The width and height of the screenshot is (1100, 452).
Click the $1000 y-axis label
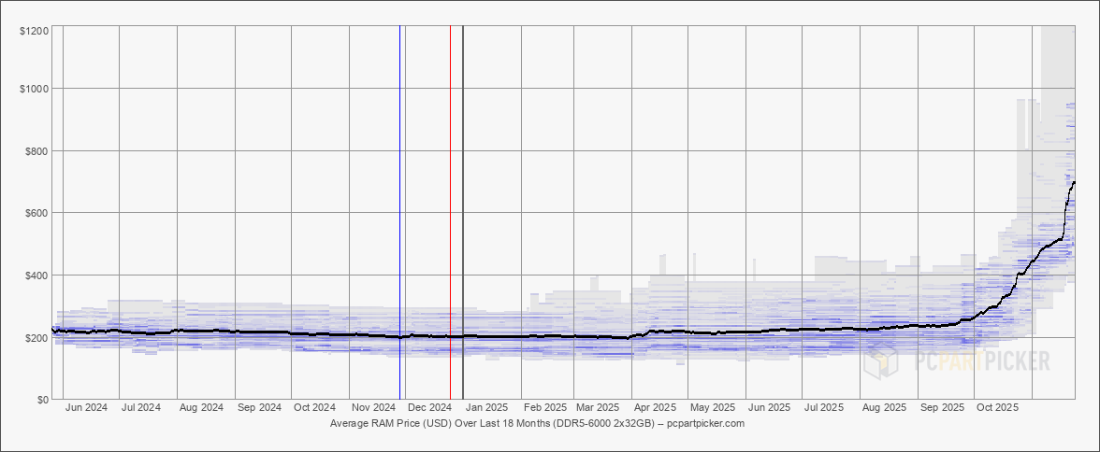[x=34, y=89]
